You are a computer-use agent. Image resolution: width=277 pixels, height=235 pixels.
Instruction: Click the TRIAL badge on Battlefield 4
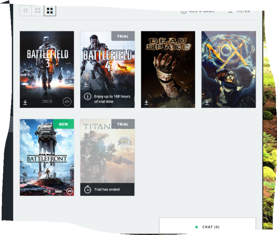tap(123, 36)
